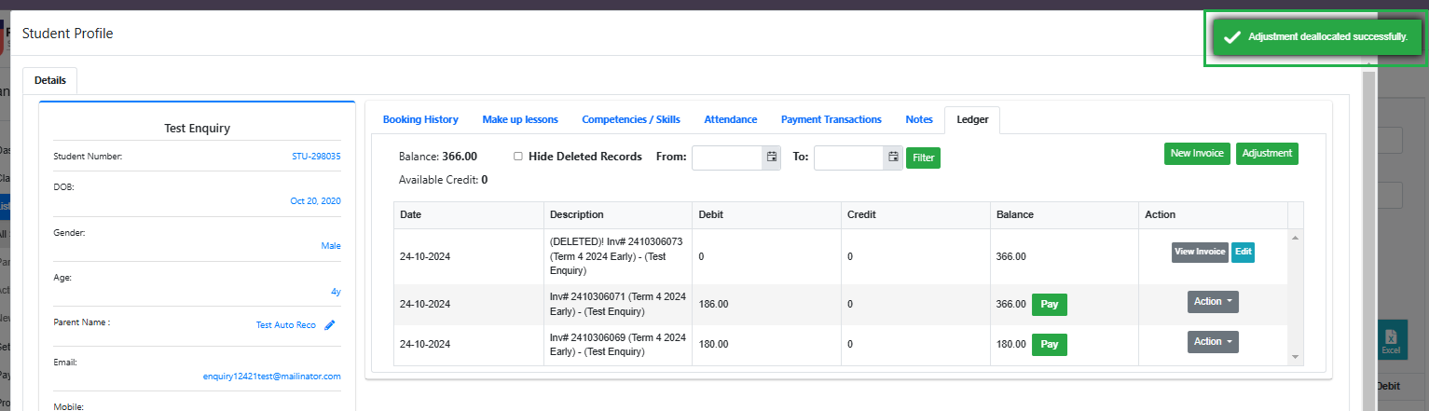Image resolution: width=1429 pixels, height=411 pixels.
Task: Focus the From date input field
Action: pos(727,158)
